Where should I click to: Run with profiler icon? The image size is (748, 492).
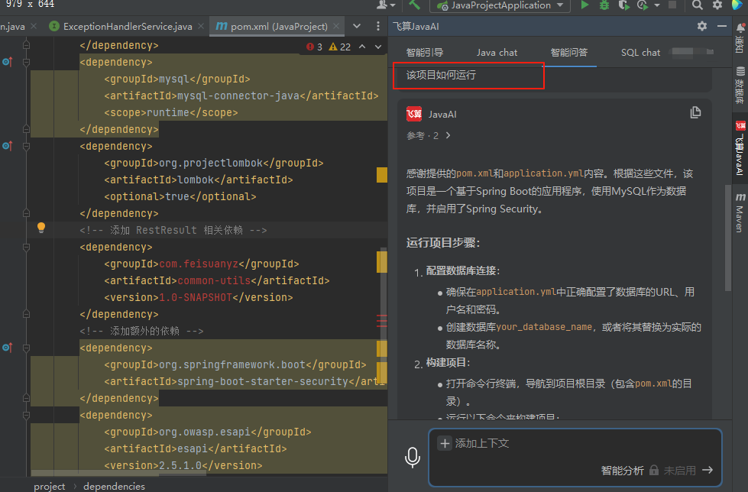point(642,5)
